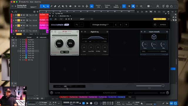Toggle the Snap to grid button
The height and width of the screenshot is (106, 188).
coord(124,6)
